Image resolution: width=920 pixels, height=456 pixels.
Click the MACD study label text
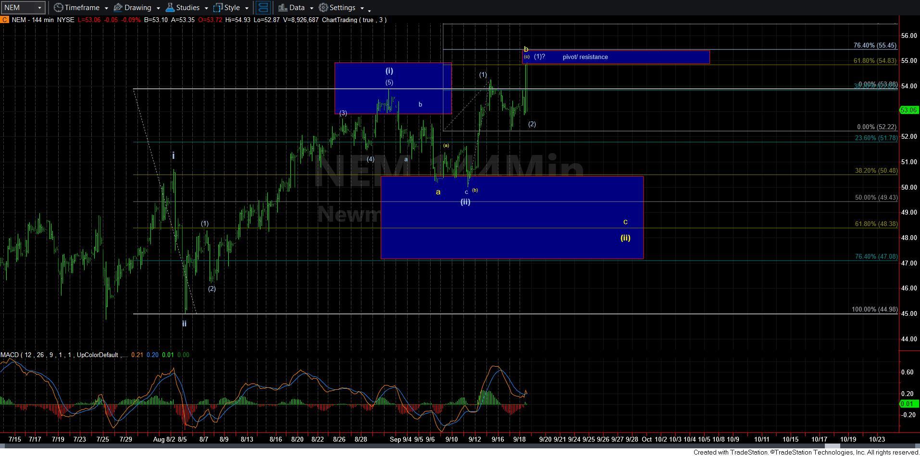click(x=63, y=355)
